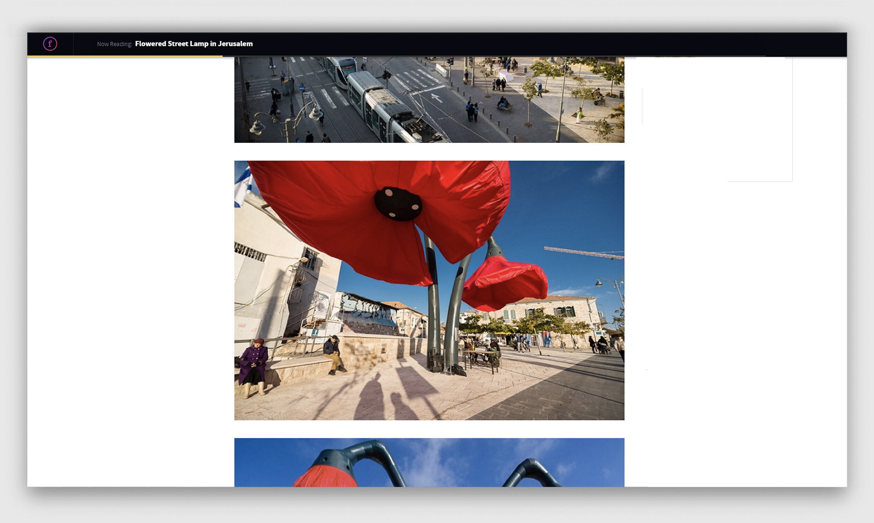Click the circular purple f logo icon
The width and height of the screenshot is (874, 523).
coord(50,44)
